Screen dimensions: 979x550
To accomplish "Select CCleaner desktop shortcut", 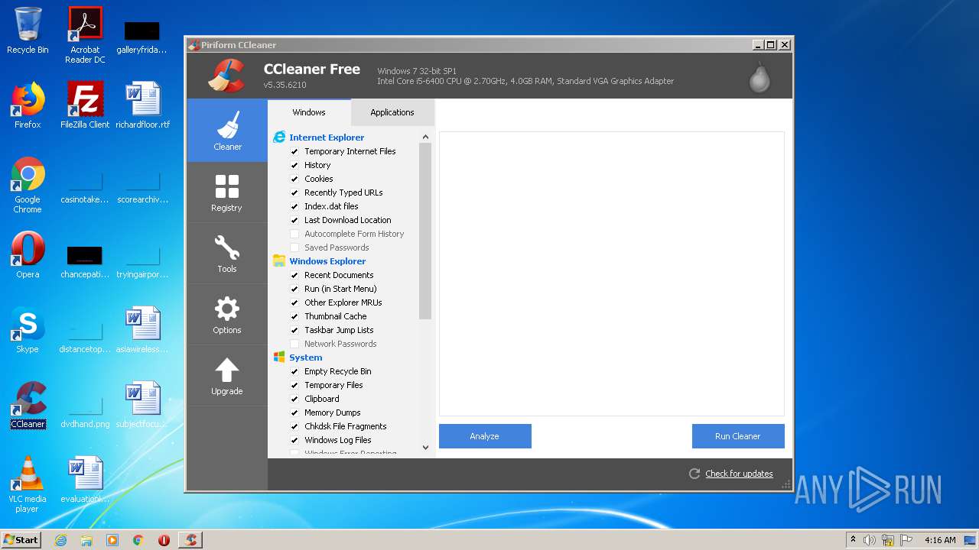I will pyautogui.click(x=28, y=405).
